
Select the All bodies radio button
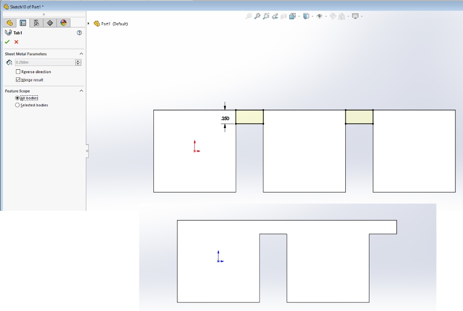pos(17,98)
